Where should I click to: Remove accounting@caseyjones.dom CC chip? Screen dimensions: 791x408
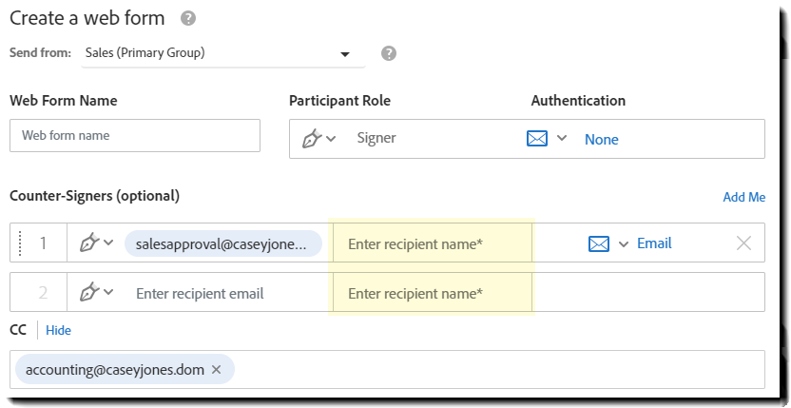pyautogui.click(x=217, y=369)
